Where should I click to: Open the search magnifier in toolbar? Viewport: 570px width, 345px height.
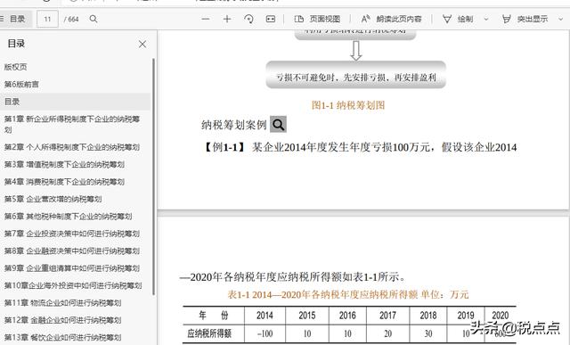coord(94,19)
